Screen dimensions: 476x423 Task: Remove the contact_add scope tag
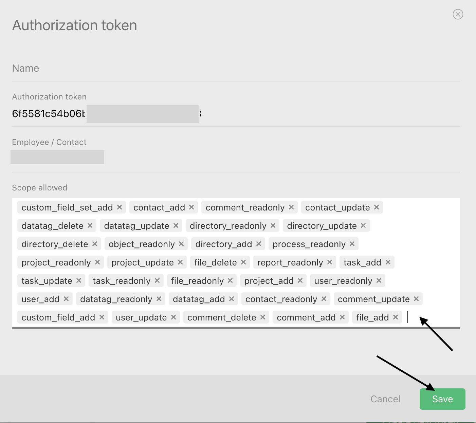pyautogui.click(x=191, y=207)
